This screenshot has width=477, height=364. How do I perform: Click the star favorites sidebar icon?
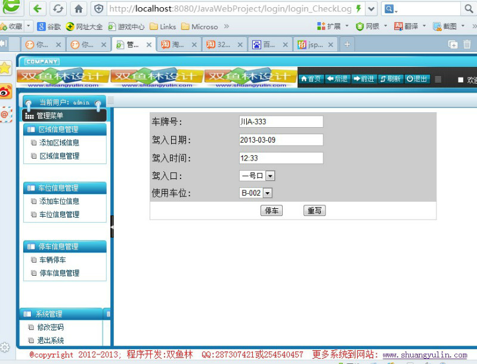click(5, 68)
